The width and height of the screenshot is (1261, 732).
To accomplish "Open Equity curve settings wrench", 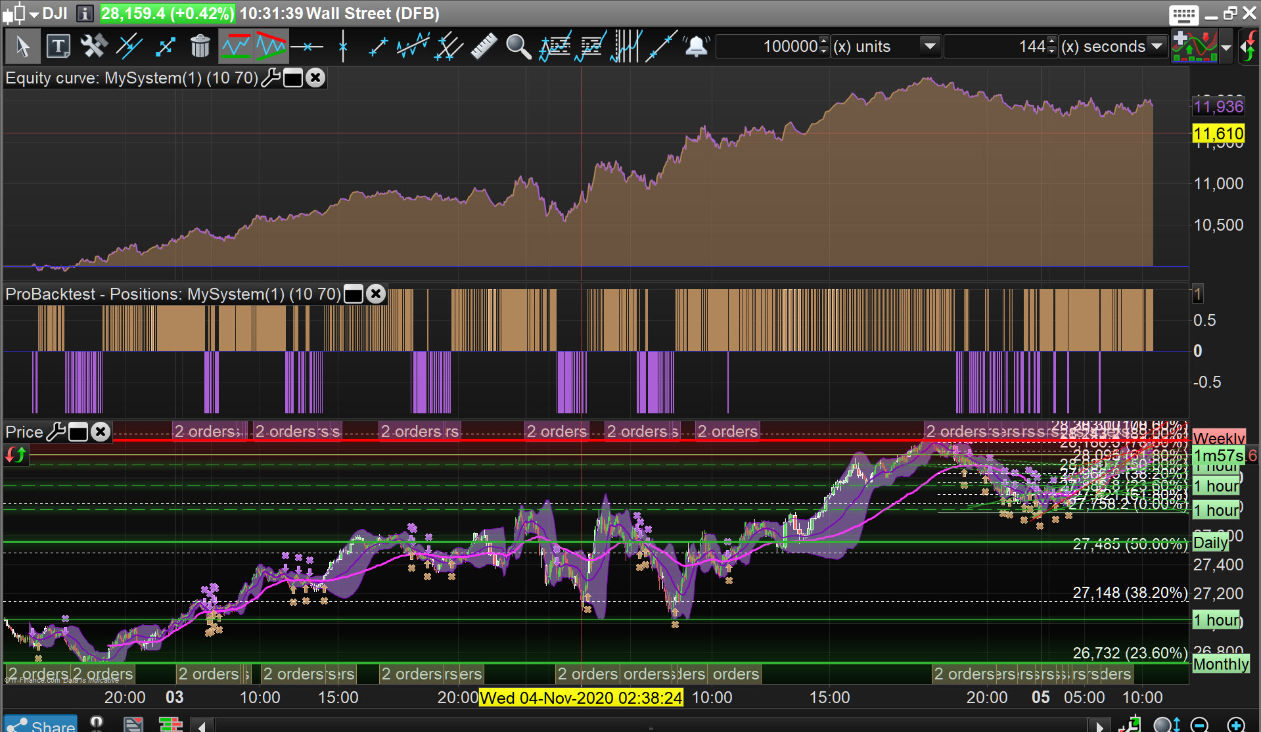I will tap(271, 78).
